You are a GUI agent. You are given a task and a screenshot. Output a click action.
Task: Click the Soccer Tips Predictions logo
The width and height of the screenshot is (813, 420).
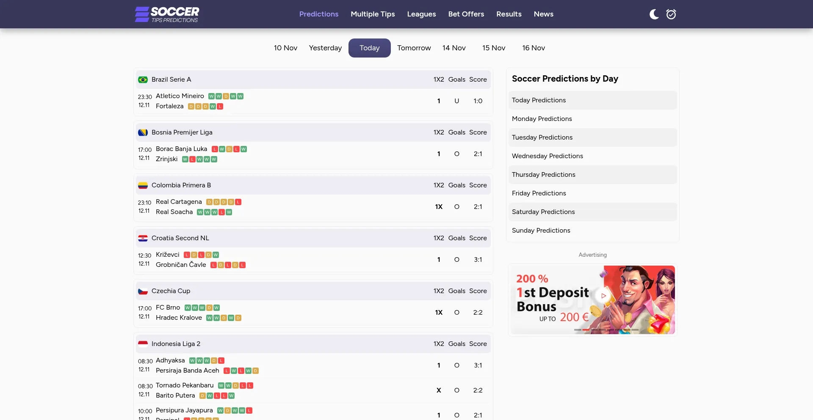[x=167, y=14]
